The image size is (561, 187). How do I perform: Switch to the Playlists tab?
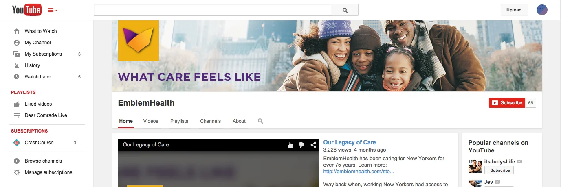(179, 121)
